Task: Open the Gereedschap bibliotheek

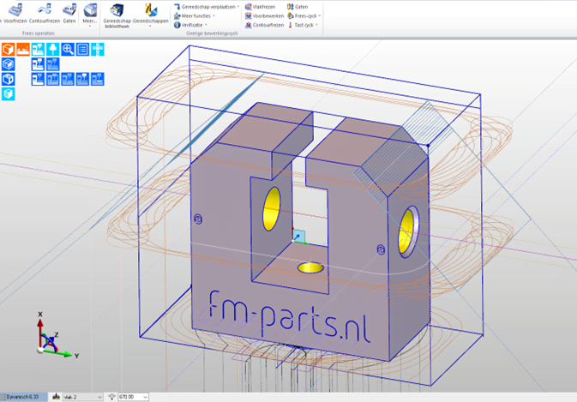Action: (x=116, y=12)
